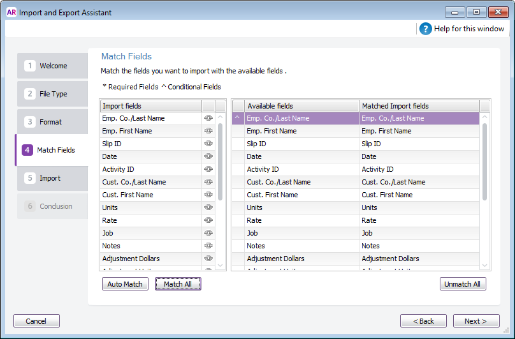The height and width of the screenshot is (339, 515).
Task: Click Notes in Matched Import fields column
Action: [419, 246]
